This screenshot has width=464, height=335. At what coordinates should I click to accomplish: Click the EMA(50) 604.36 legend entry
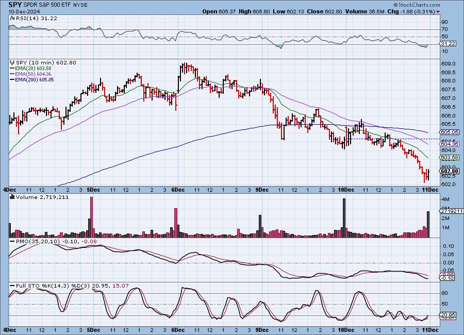click(x=33, y=74)
